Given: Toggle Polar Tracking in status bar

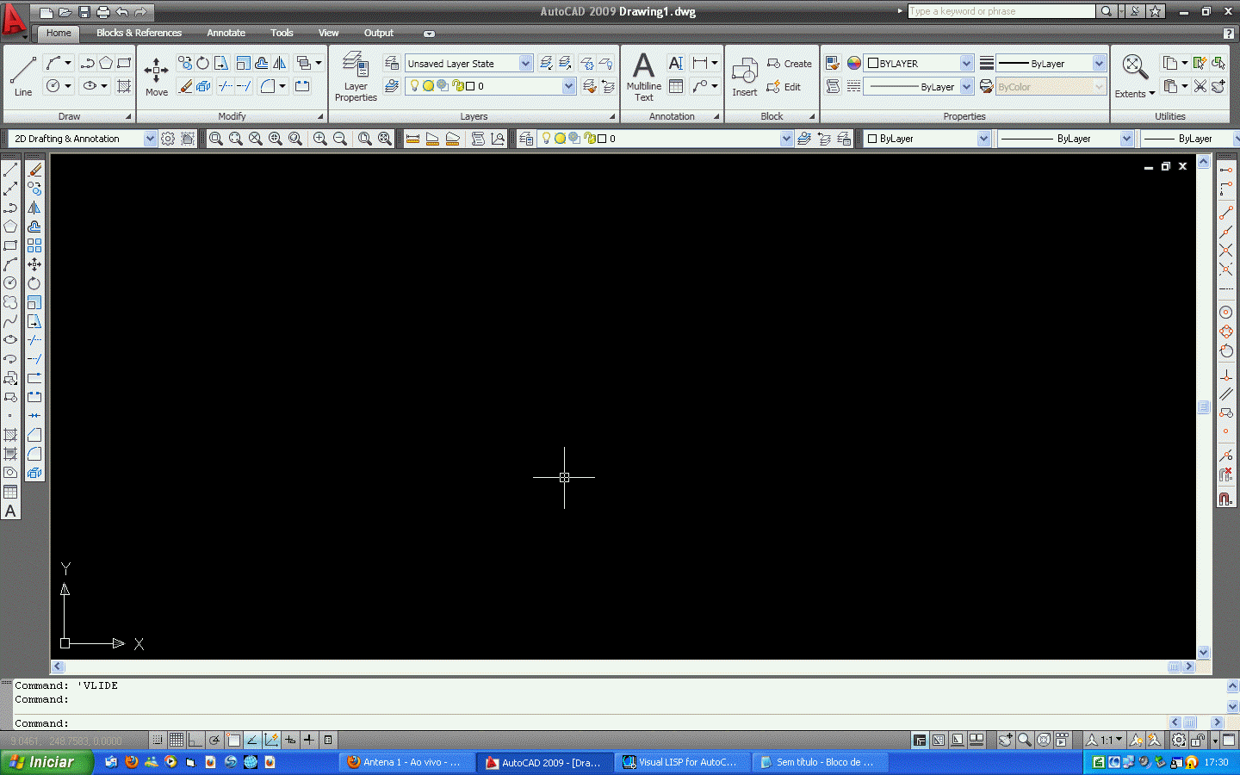Looking at the screenshot, I should (214, 740).
